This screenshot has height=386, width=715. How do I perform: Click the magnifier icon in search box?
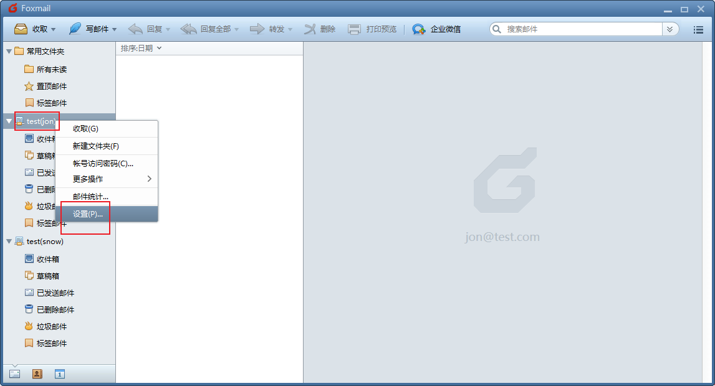coord(497,29)
